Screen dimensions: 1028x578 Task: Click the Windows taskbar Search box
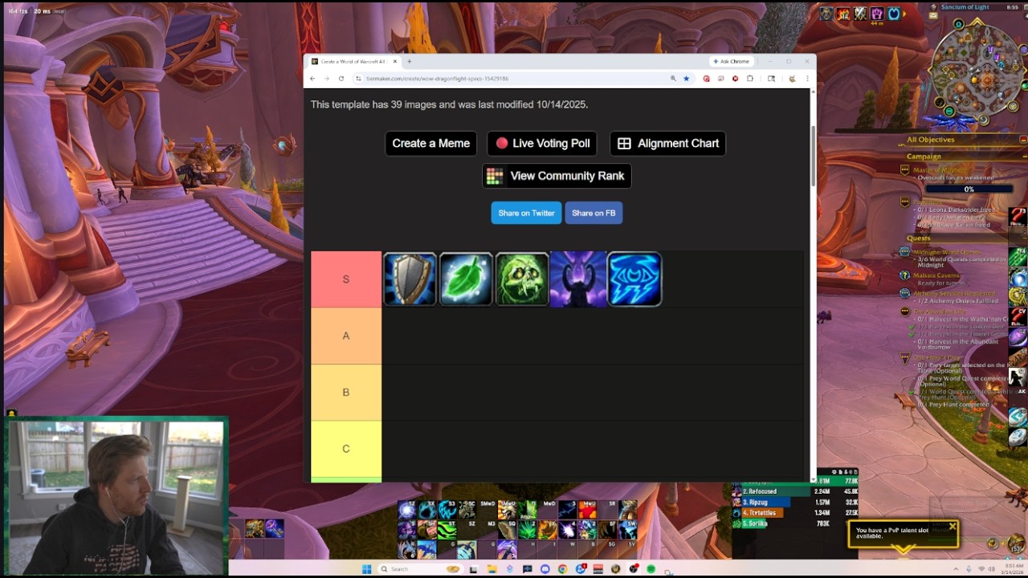click(421, 569)
